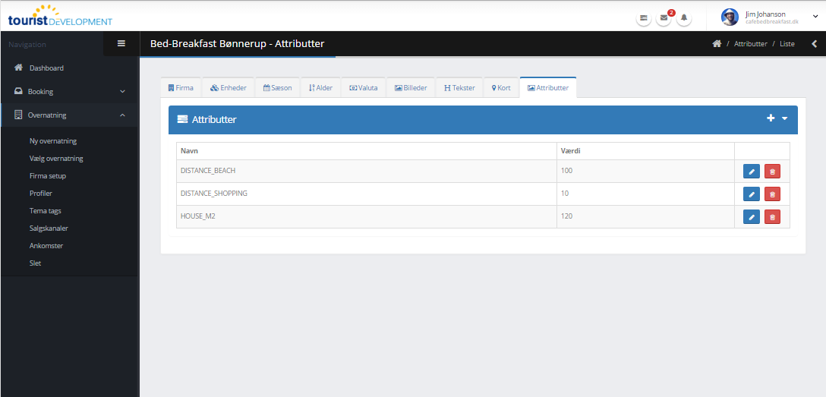Click the home breadcrumb icon

tap(716, 44)
